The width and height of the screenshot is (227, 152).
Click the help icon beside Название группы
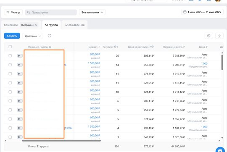point(50,47)
